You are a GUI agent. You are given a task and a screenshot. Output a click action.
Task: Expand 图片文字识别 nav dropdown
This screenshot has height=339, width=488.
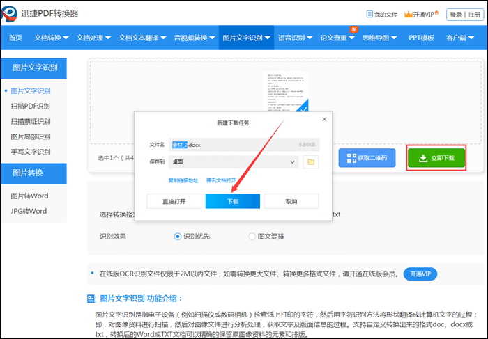(x=246, y=38)
